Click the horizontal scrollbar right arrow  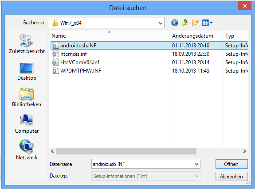pyautogui.click(x=245, y=151)
